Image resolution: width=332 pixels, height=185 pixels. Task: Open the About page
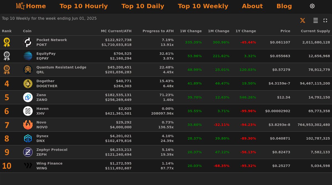point(252,6)
